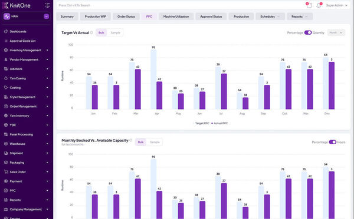Collapse sidebar using the menu icon
This screenshot has width=354, height=219.
coord(47,5)
